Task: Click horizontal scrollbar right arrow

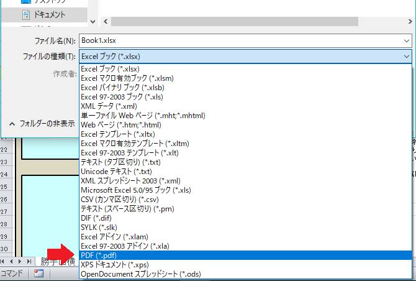Action: click(x=410, y=22)
